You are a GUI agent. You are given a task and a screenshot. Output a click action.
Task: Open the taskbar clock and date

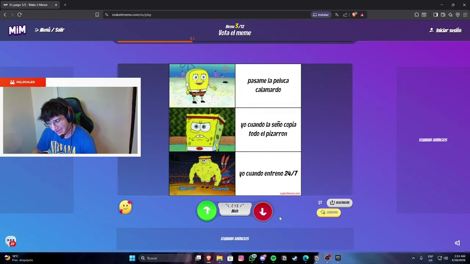point(459,258)
